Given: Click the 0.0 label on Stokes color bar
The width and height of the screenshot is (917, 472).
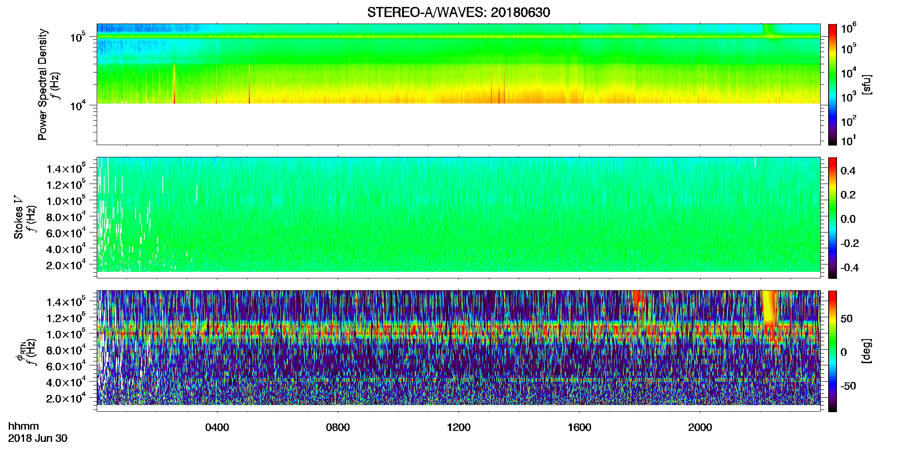Looking at the screenshot, I should pyautogui.click(x=848, y=219).
